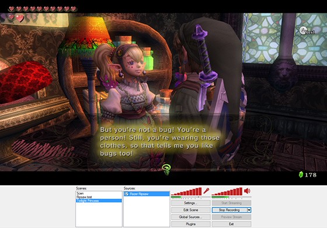Screen dimensions: 327x228
Task: Click the Start Streaming button
Action: click(x=231, y=203)
